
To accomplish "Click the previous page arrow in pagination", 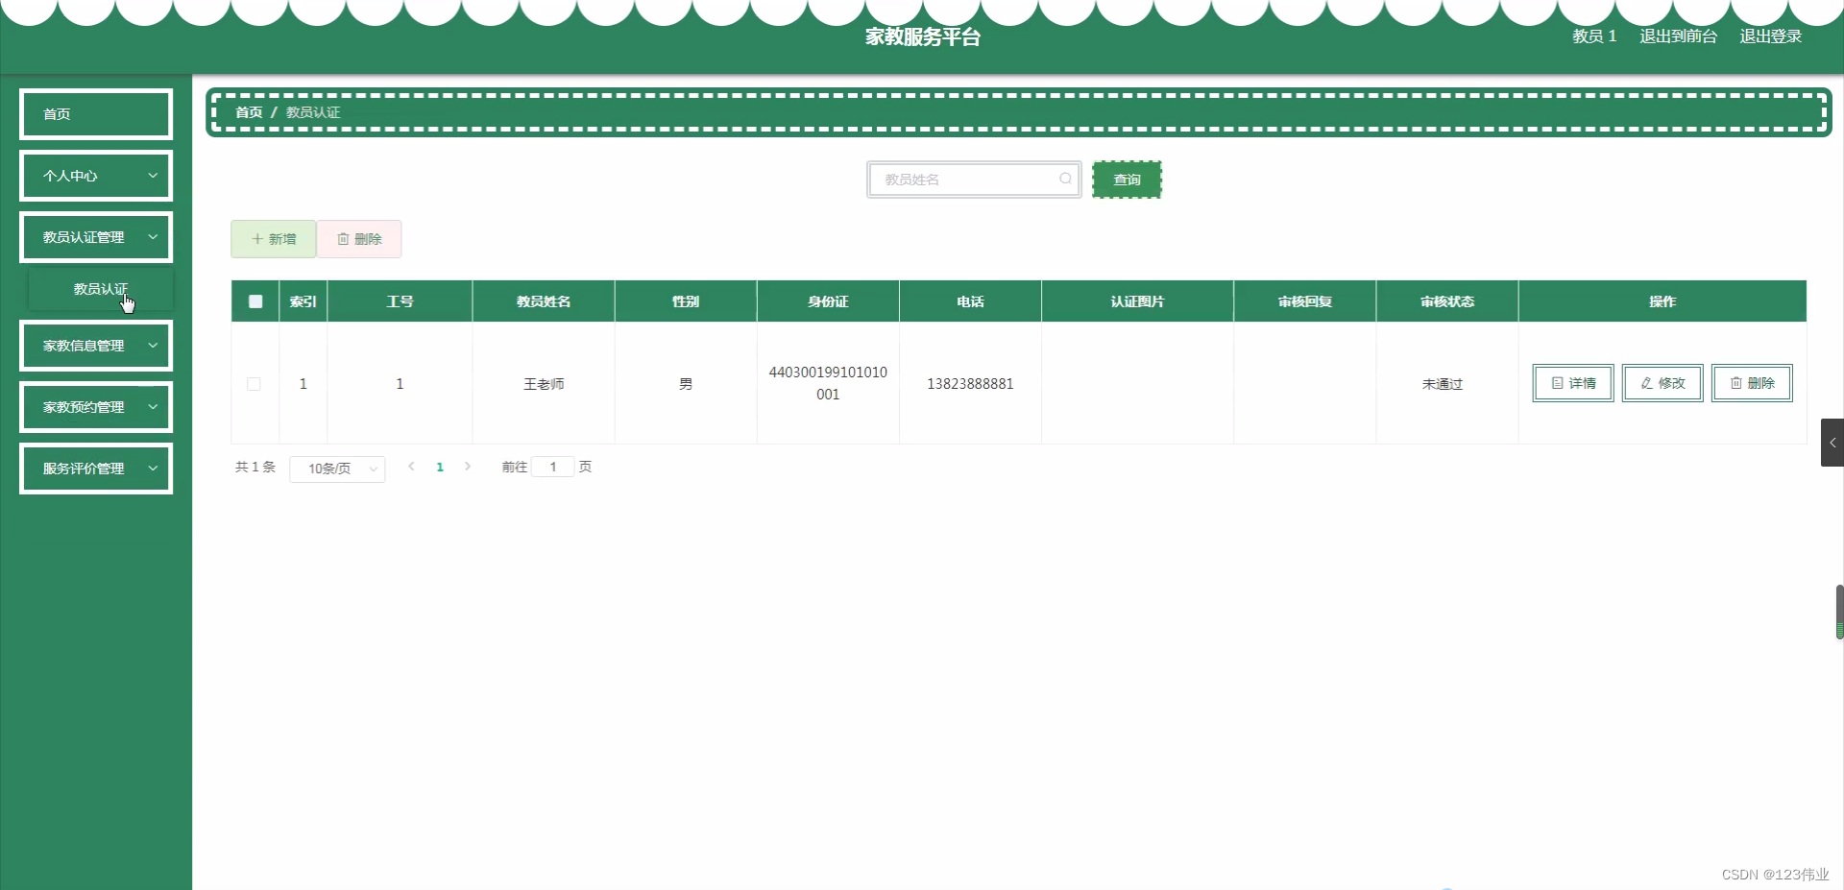I will point(412,468).
